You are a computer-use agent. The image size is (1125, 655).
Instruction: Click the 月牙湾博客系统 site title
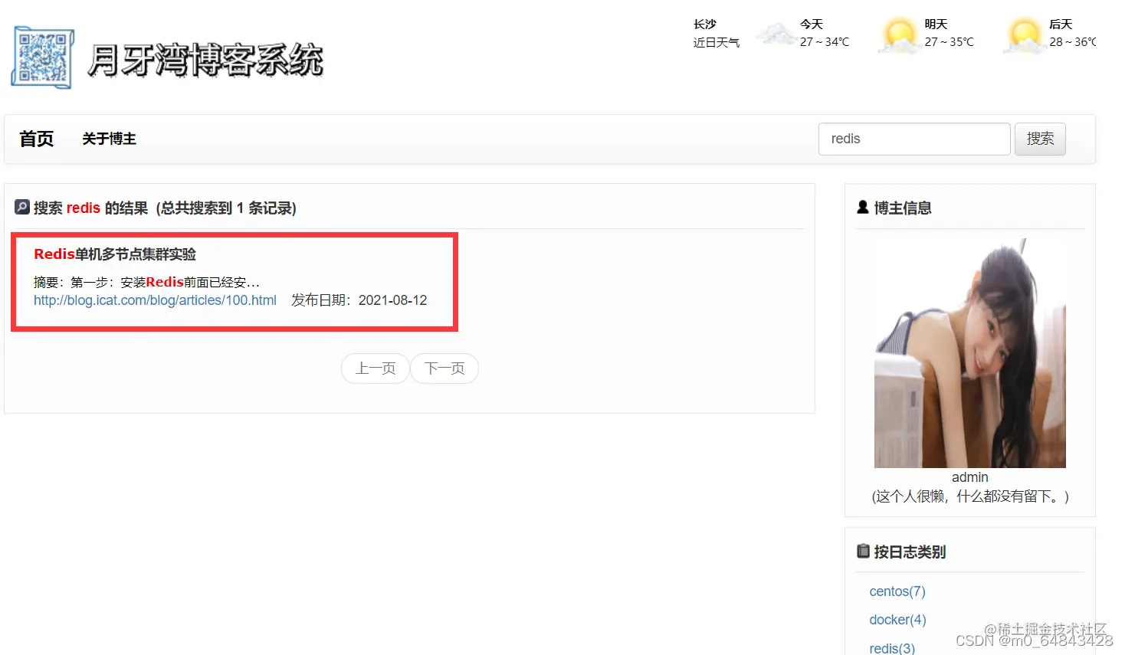(x=207, y=60)
